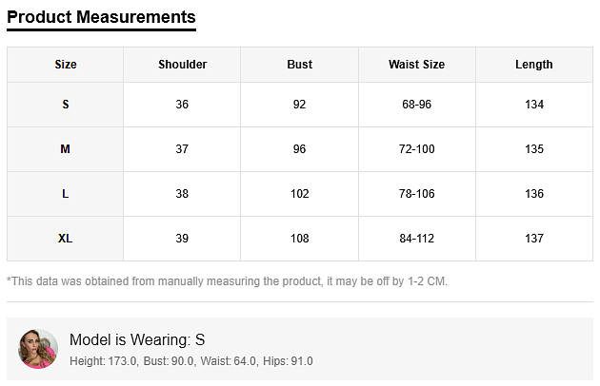Click the model's avatar thumbnail
600x386 pixels.
[39, 349]
